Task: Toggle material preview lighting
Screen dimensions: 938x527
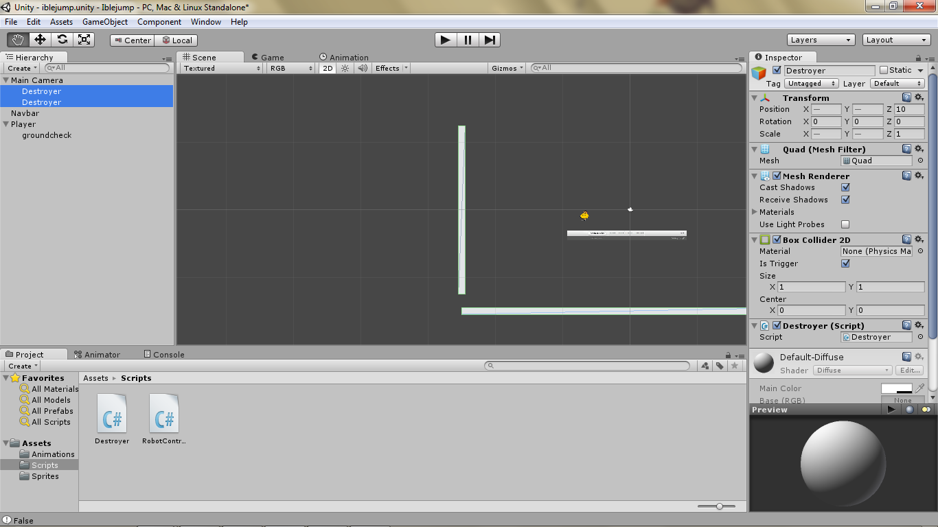Action: tap(926, 410)
